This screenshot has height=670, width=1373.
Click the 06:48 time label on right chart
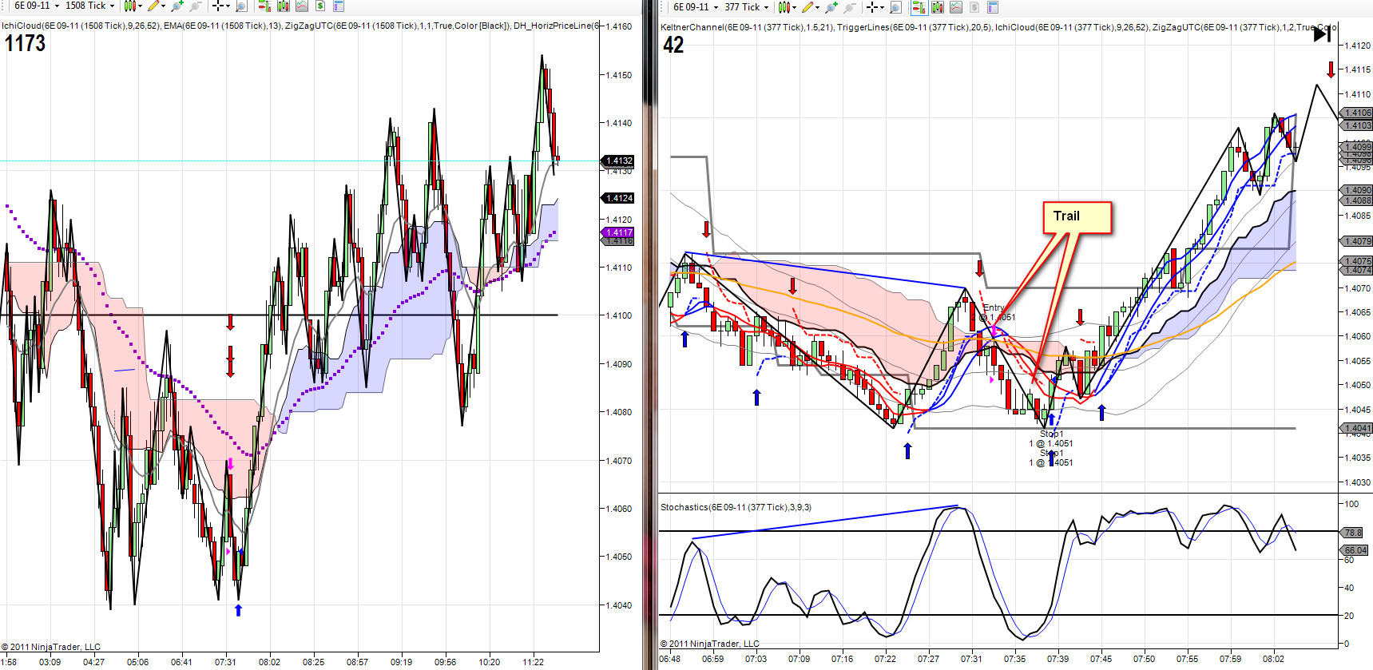(670, 659)
